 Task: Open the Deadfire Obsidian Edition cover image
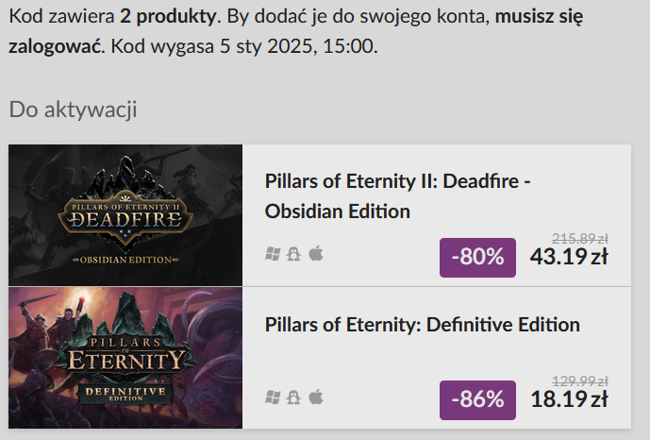coord(125,215)
